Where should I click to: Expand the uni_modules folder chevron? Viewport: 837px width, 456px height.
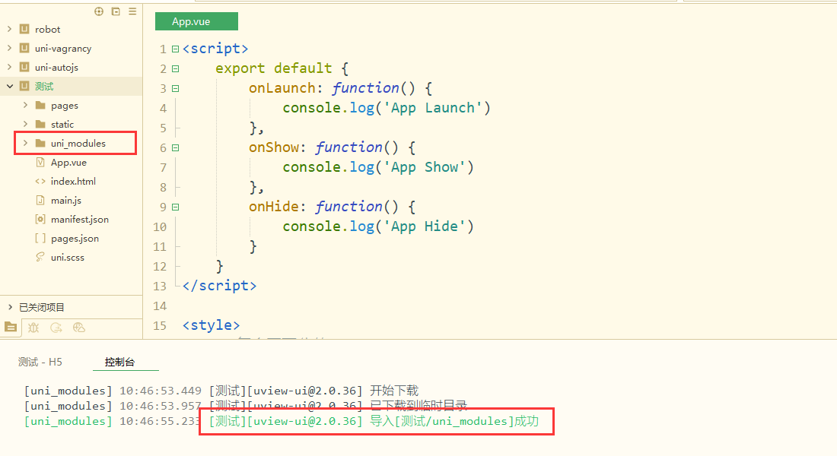click(x=25, y=143)
